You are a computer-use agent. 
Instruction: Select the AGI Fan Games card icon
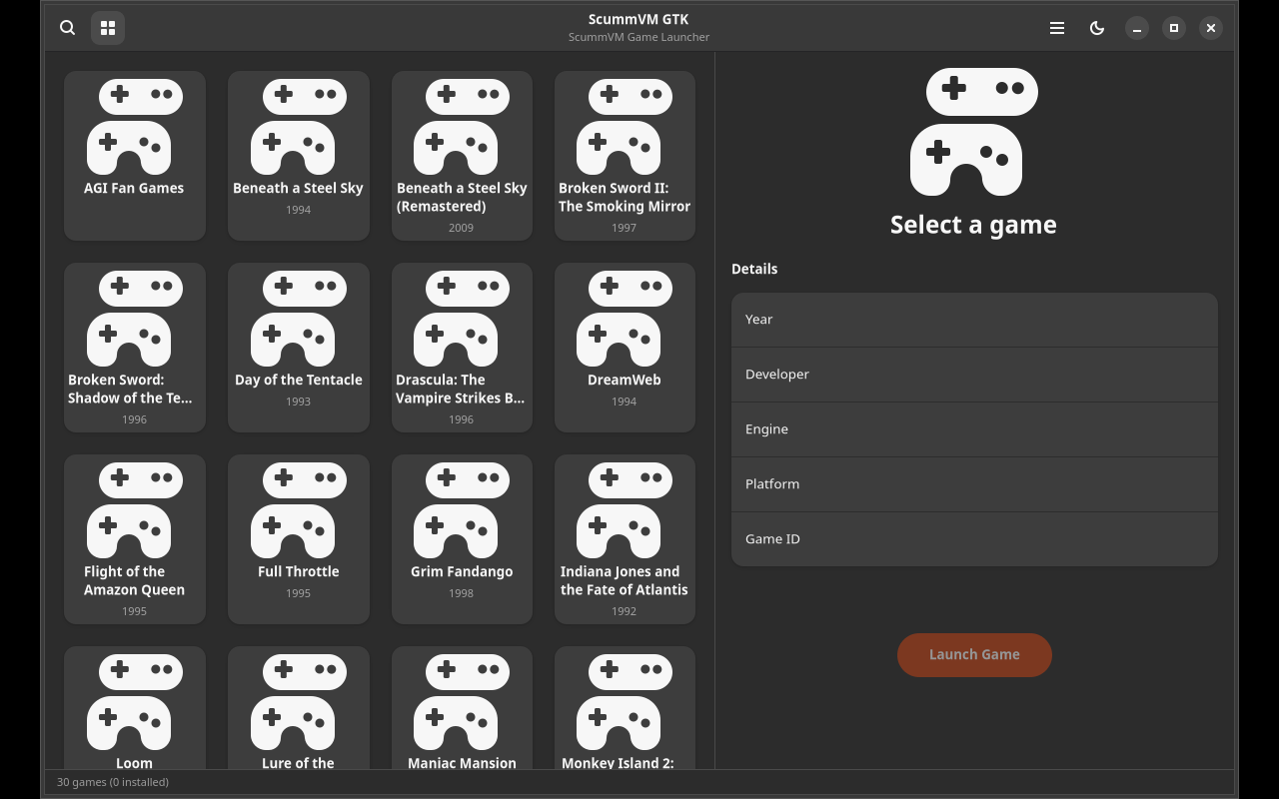pos(135,127)
